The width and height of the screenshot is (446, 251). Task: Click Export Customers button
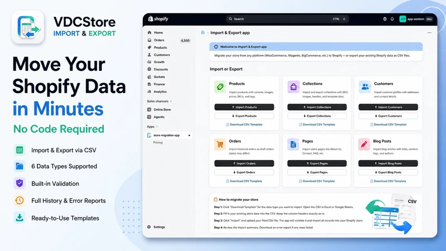388,116
